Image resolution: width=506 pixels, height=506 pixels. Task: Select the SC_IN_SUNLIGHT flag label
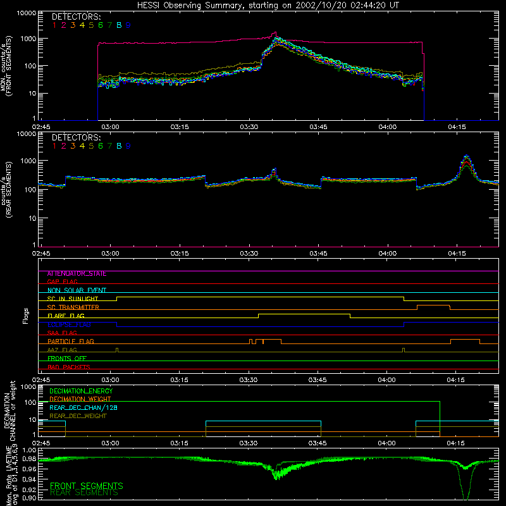tap(73, 299)
